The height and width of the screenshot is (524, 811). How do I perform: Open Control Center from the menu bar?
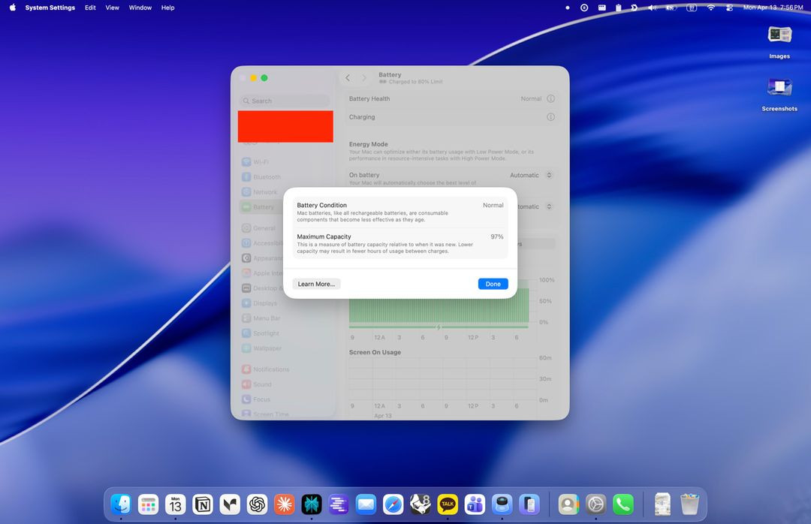click(x=729, y=8)
